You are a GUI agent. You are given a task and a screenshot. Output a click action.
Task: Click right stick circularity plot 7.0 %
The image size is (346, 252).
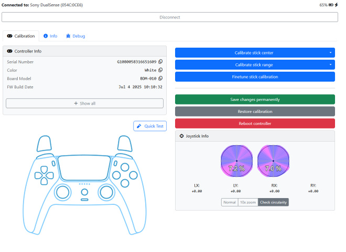[x=273, y=161]
